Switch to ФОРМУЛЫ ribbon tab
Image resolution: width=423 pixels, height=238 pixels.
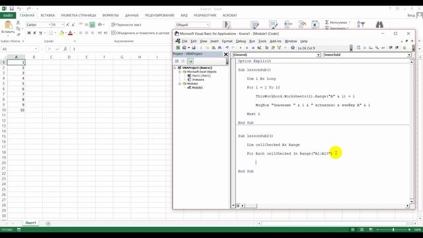click(110, 15)
